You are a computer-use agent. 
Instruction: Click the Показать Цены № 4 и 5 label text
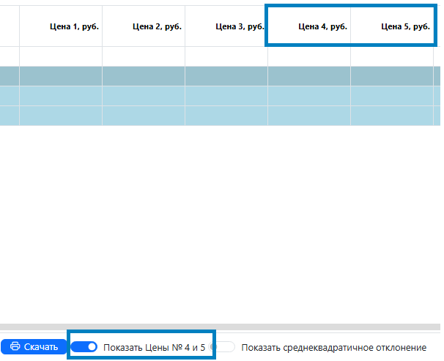coord(154,347)
